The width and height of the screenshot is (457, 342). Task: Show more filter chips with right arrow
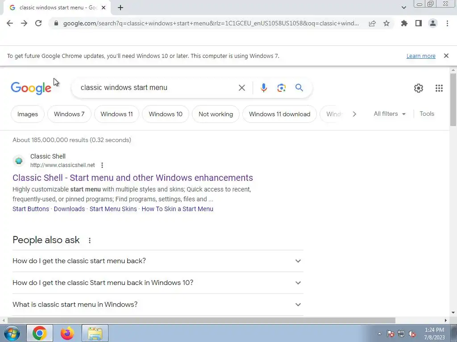pos(354,114)
